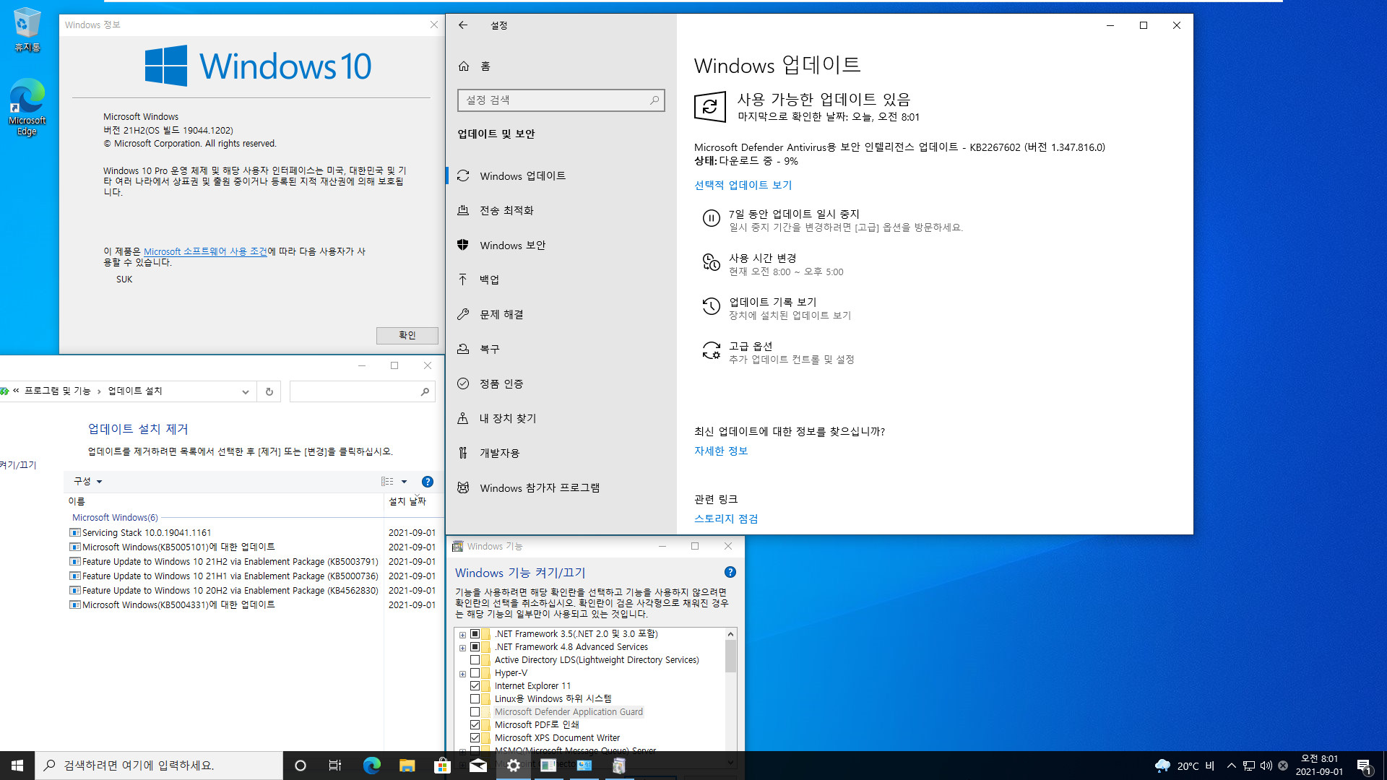This screenshot has width=1387, height=780.
Task: Click 선택적 업데이트 보기 link
Action: [x=743, y=186]
